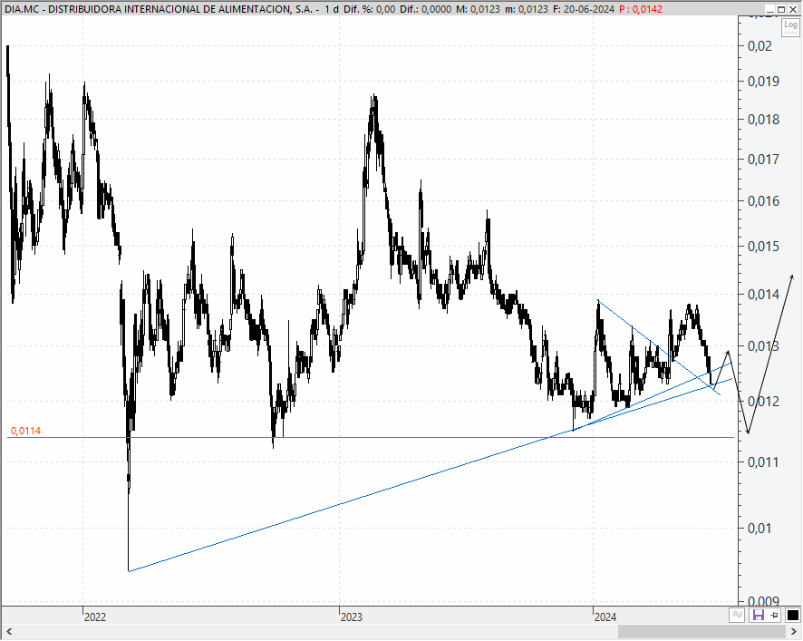Click the '0,015' price axis label
The image size is (803, 641).
click(x=763, y=246)
